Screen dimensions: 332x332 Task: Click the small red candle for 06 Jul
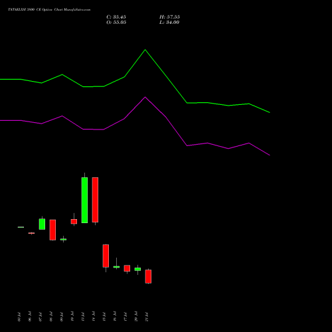(x=31, y=233)
